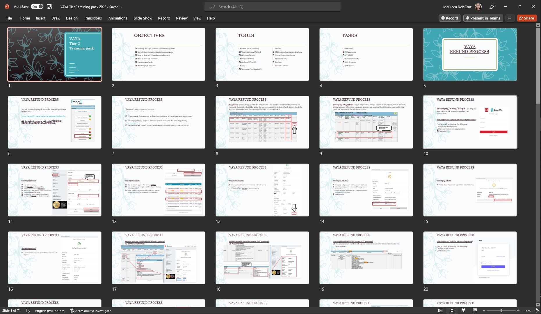Viewport: 541px width, 314px height.
Task: Switch to Normal view icon
Action: coord(440,311)
